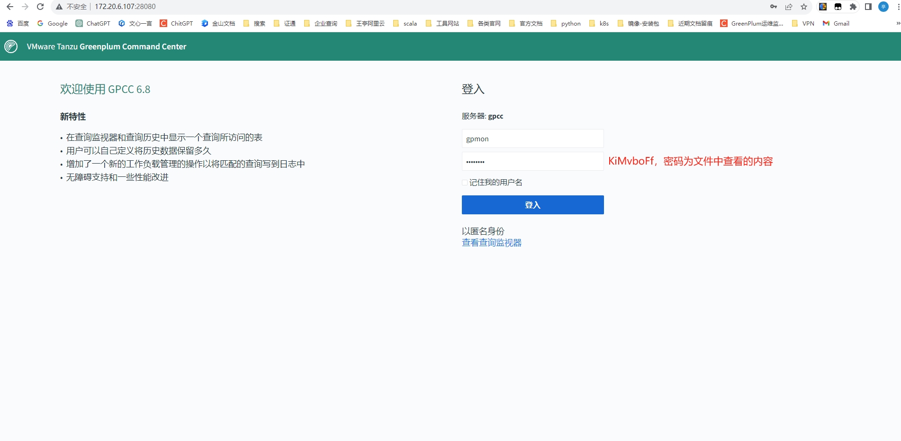901x441 pixels.
Task: Bookmark this page via the star icon
Action: (804, 7)
